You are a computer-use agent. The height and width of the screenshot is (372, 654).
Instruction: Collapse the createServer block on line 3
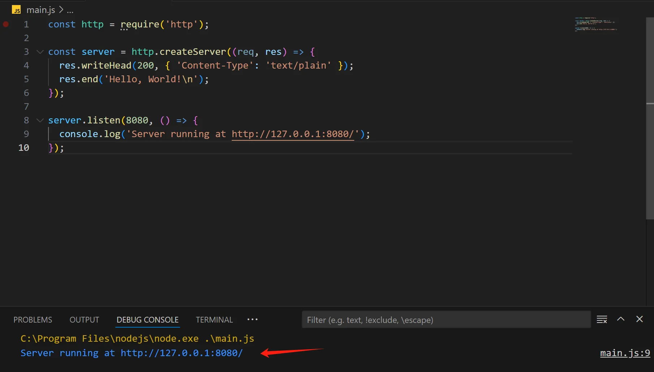[40, 52]
